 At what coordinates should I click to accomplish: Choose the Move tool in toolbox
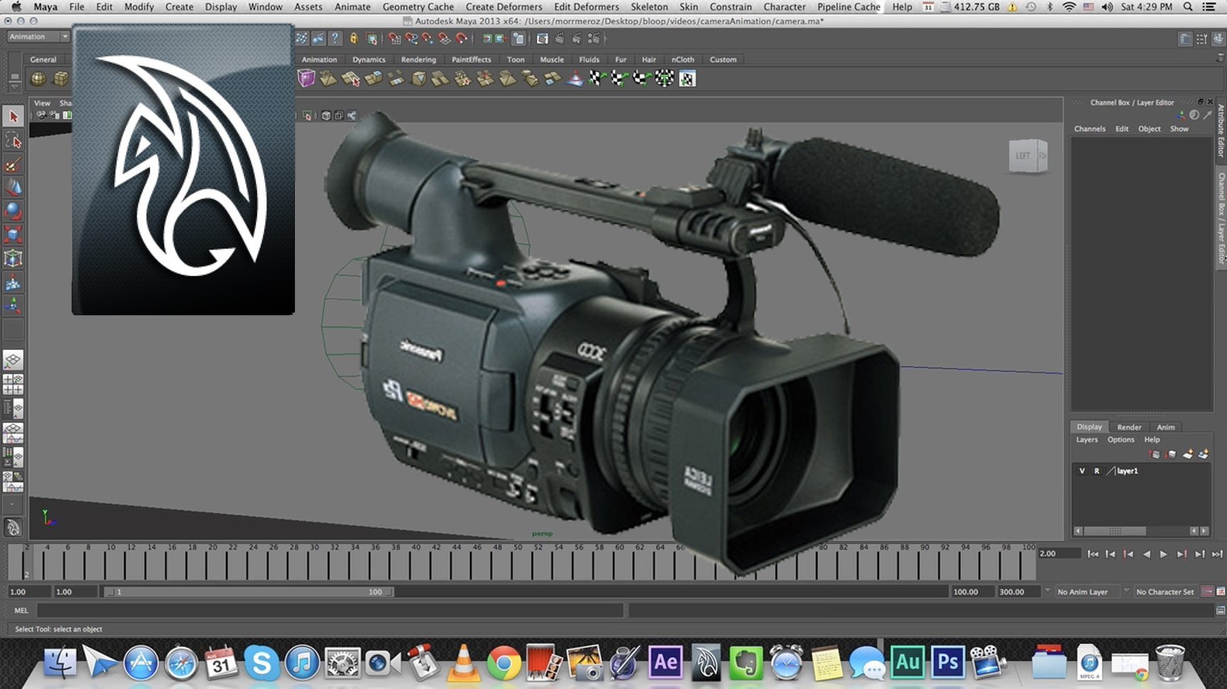coord(13,188)
